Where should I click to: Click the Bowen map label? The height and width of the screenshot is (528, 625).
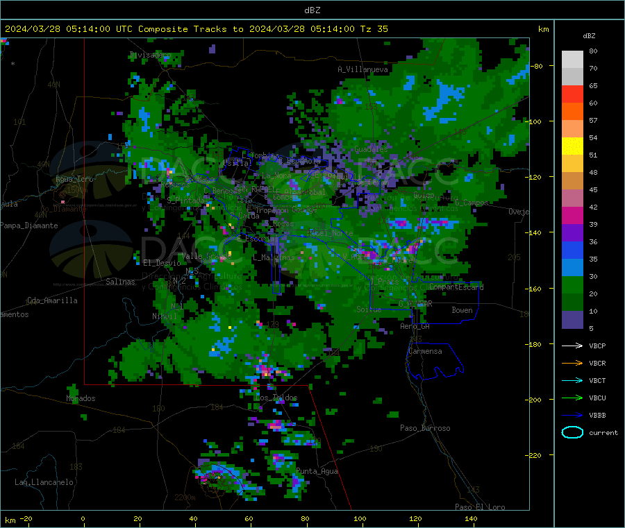point(462,310)
